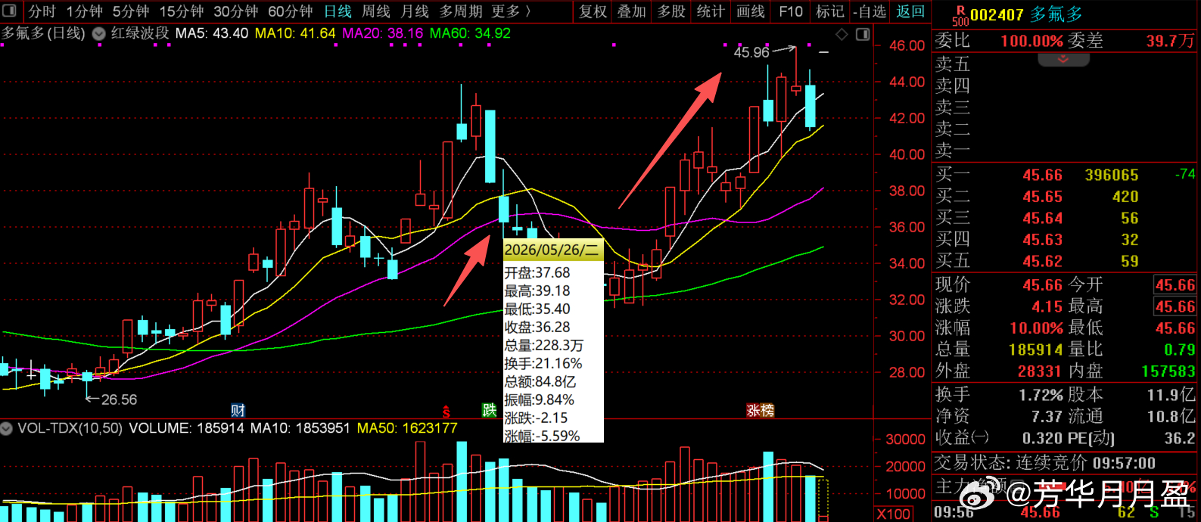Click the PE[动] 36.2 value
Viewport: 1201px width, 522px height.
coord(1180,439)
